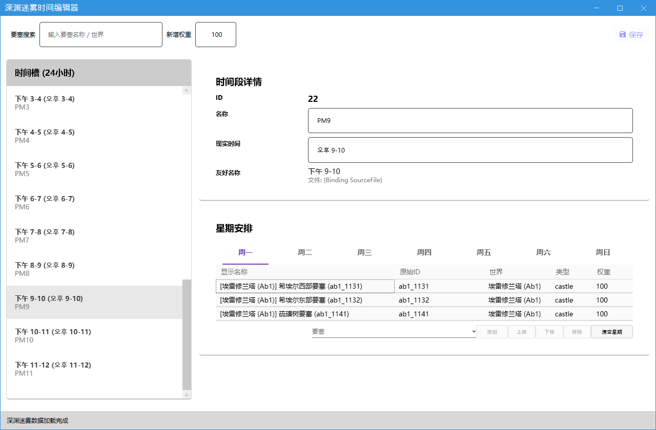Select the 硫磺树要塞 (ab1_1141) row
The height and width of the screenshot is (430, 656).
tap(424, 314)
